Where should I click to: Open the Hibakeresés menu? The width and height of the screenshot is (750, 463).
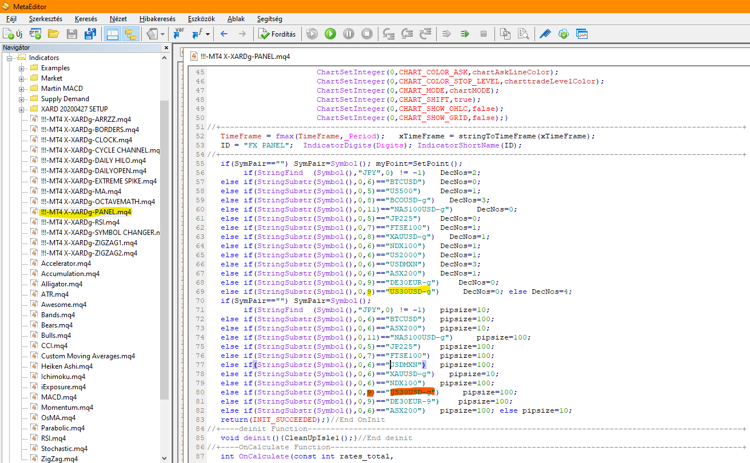pos(157,19)
